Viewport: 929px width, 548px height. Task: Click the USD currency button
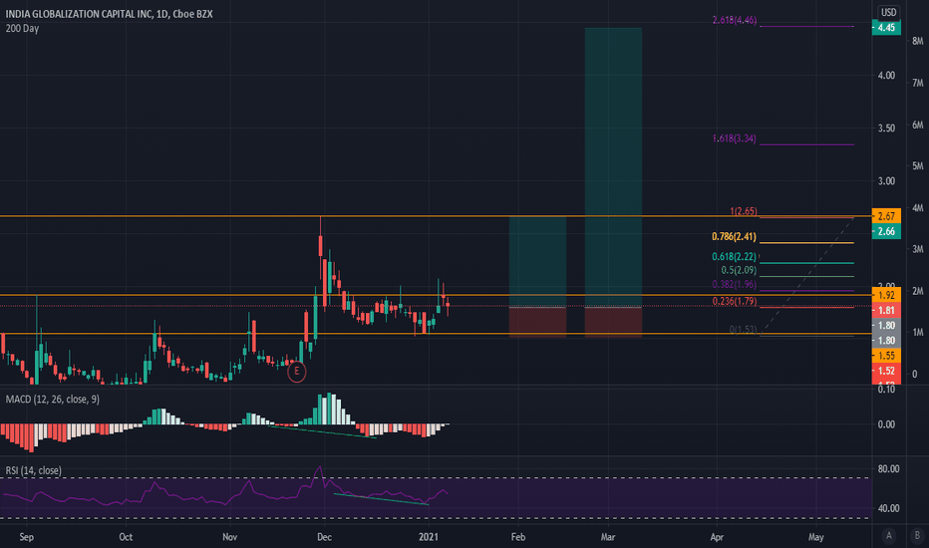[x=887, y=12]
